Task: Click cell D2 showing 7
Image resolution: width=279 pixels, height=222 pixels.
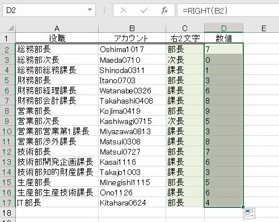Action: coord(223,49)
